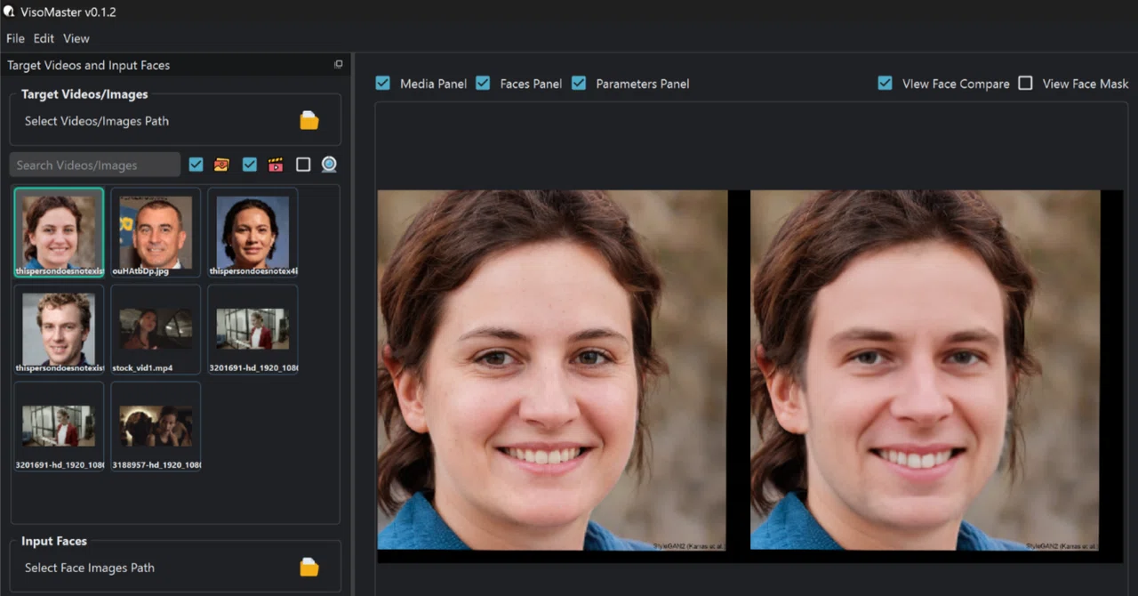Click the images filter picture icon

point(222,165)
